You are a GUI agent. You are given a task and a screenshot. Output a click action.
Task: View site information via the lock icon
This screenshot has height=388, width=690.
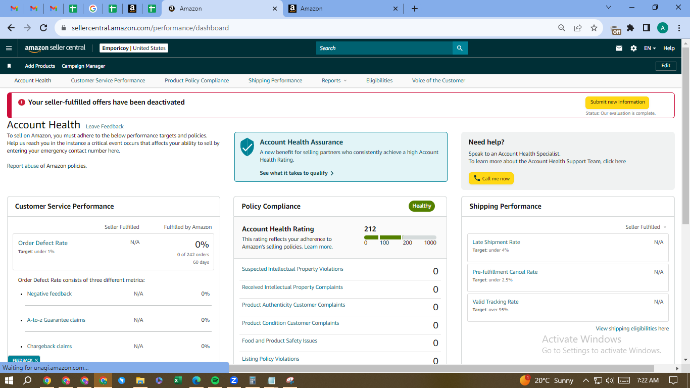point(64,28)
